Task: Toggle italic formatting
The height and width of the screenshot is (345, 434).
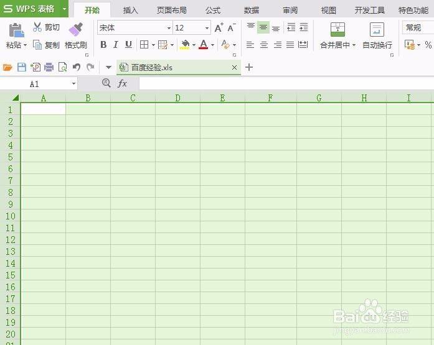Action: (116, 45)
